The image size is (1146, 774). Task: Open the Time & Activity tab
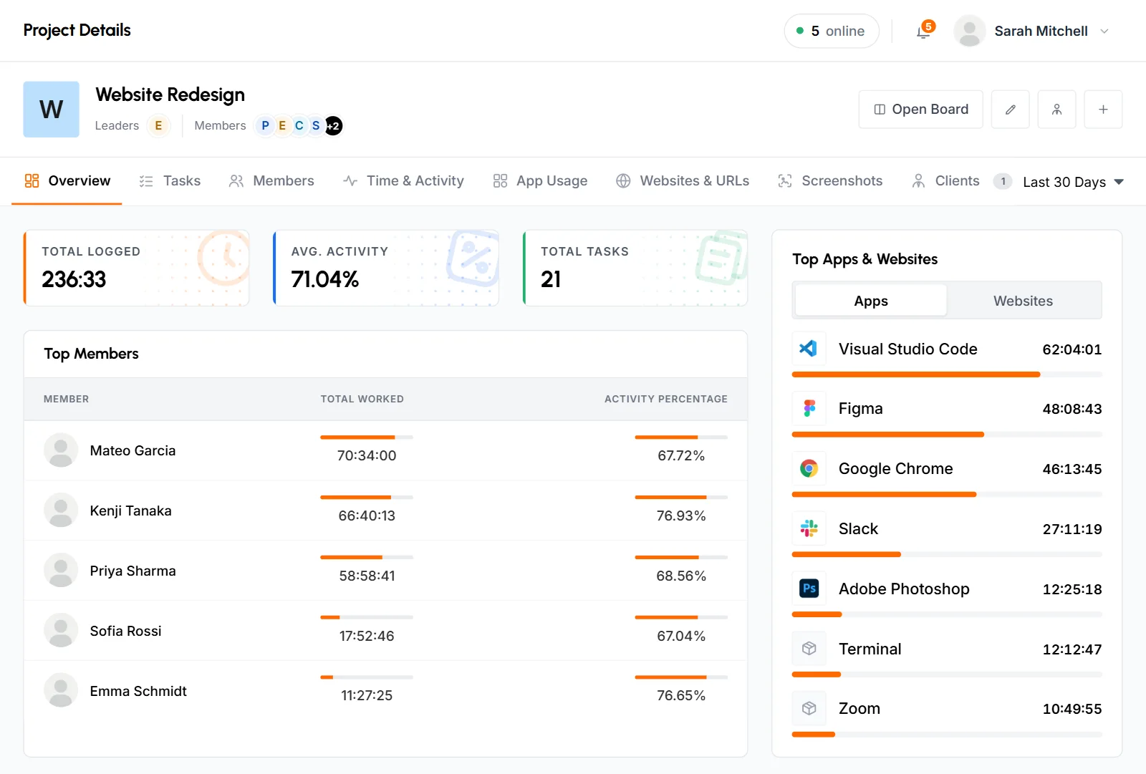click(x=403, y=181)
